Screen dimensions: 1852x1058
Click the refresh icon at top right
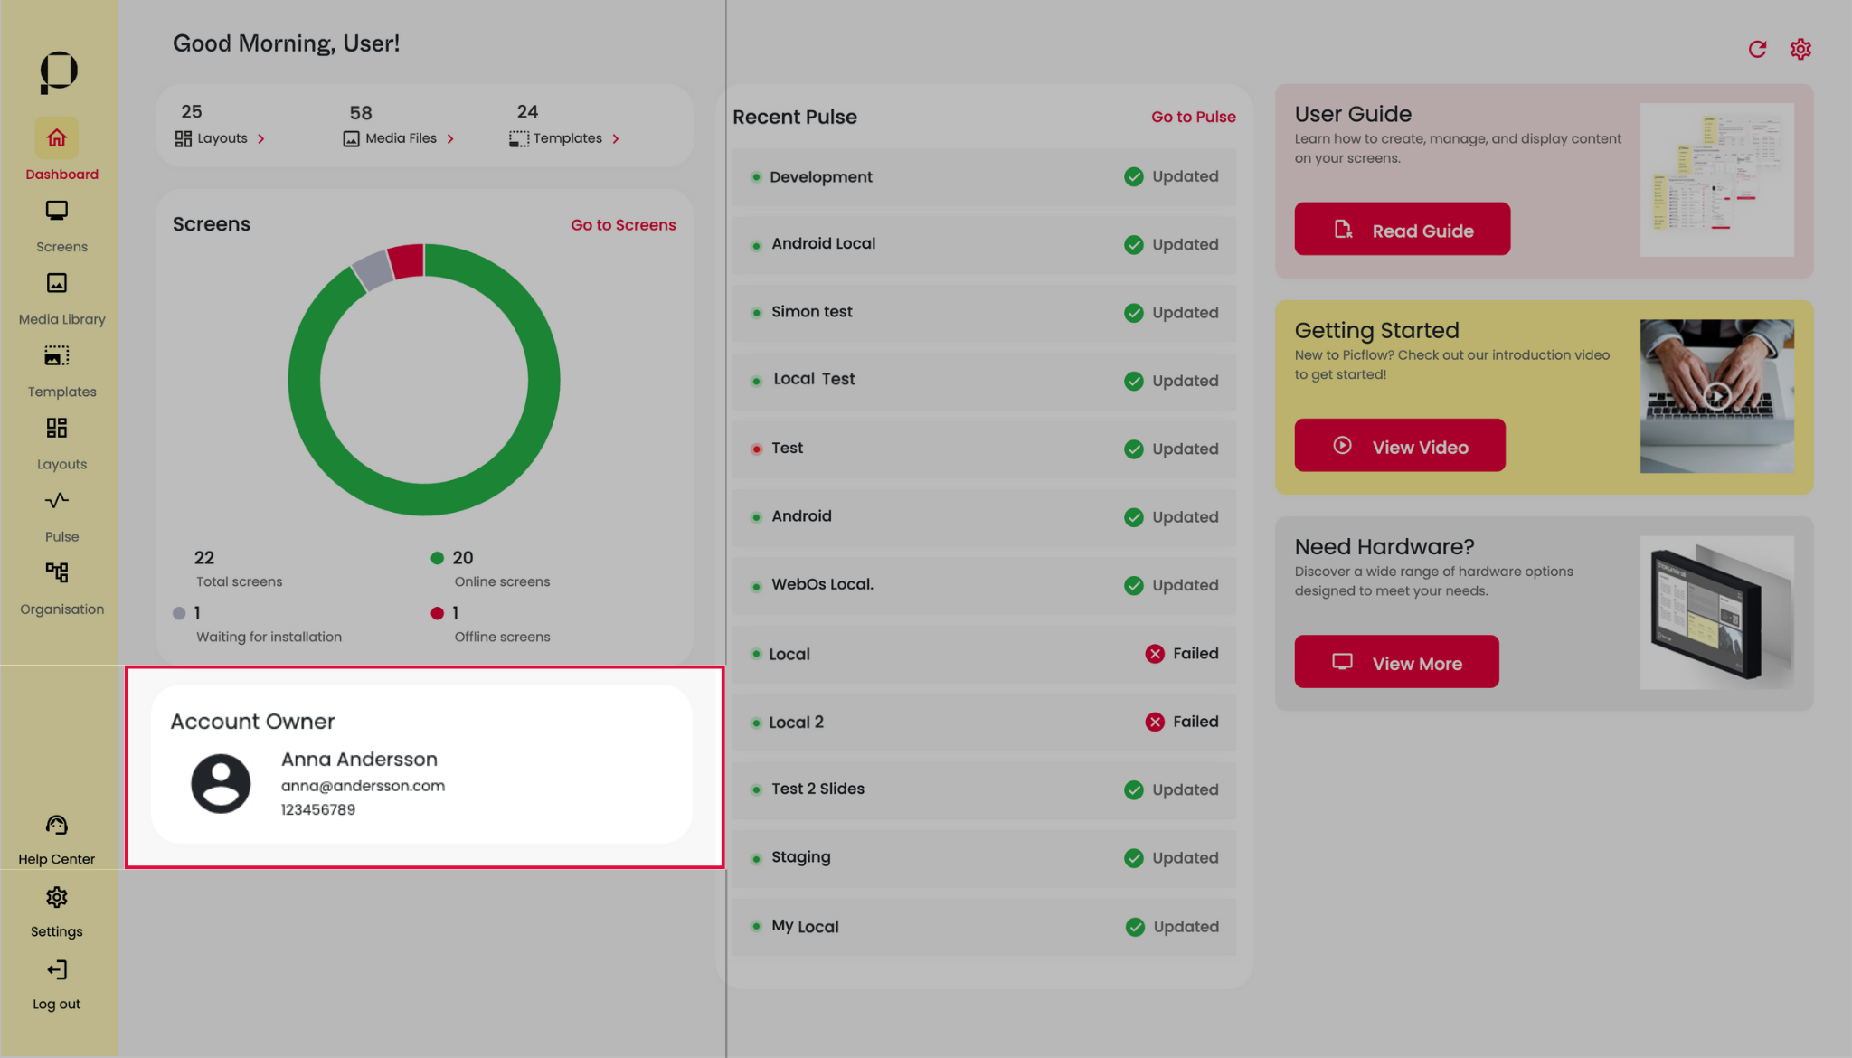[x=1757, y=49]
